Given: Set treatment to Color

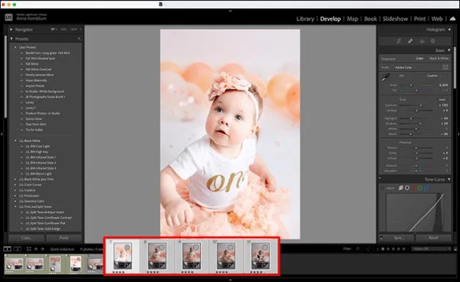Looking at the screenshot, I should (x=420, y=59).
